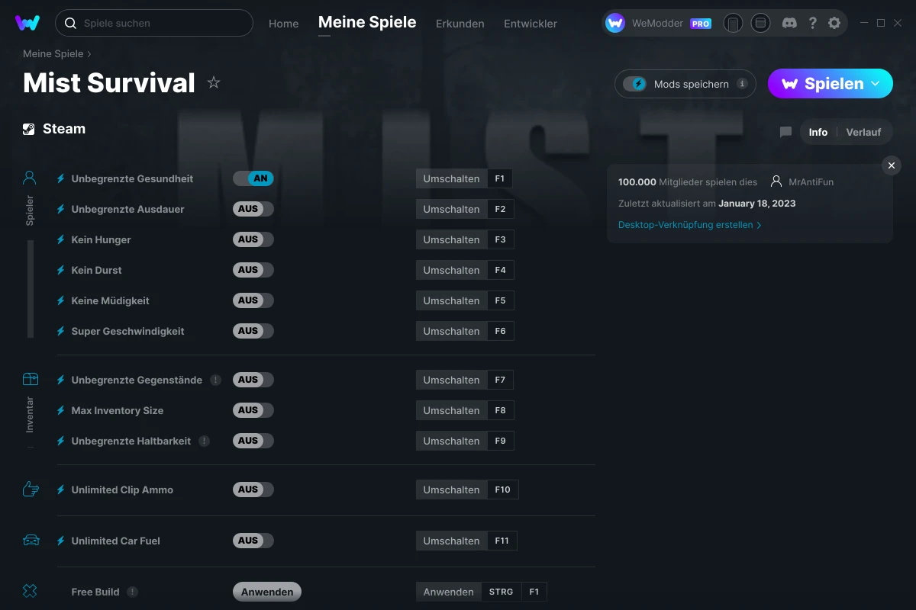Select the crossed-tools building category icon
Image resolution: width=916 pixels, height=610 pixels.
pyautogui.click(x=30, y=591)
